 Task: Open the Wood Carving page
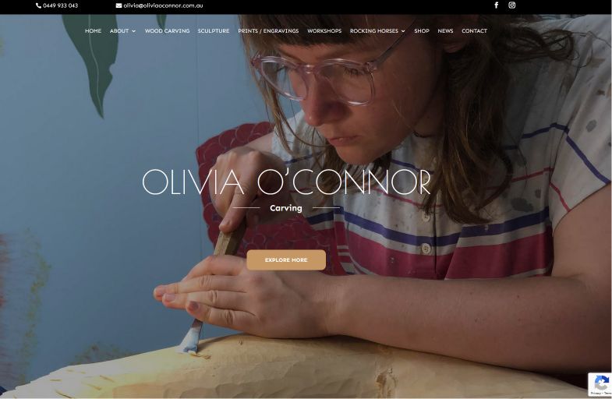coord(167,31)
